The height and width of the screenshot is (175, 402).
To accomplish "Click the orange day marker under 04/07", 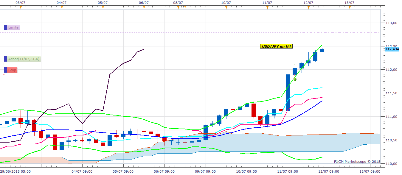I will (62, 7).
